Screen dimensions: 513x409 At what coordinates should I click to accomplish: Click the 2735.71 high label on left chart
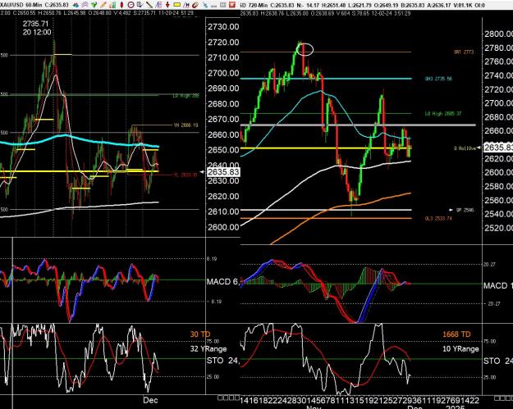coord(35,24)
